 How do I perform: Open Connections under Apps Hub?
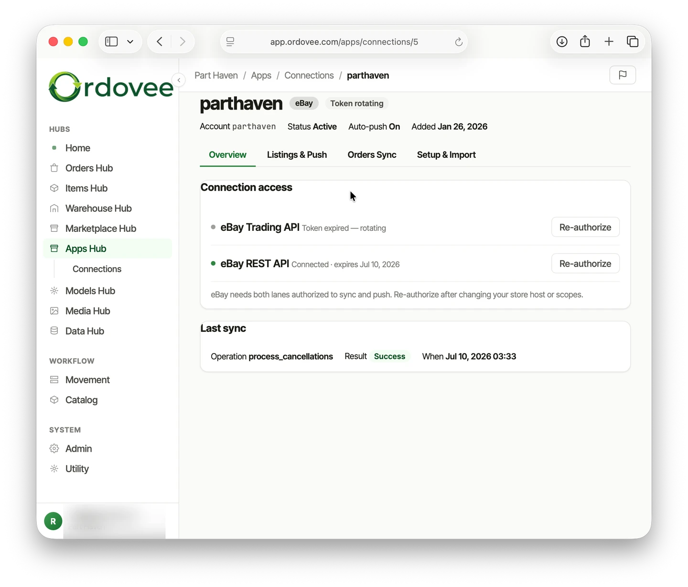pos(97,269)
